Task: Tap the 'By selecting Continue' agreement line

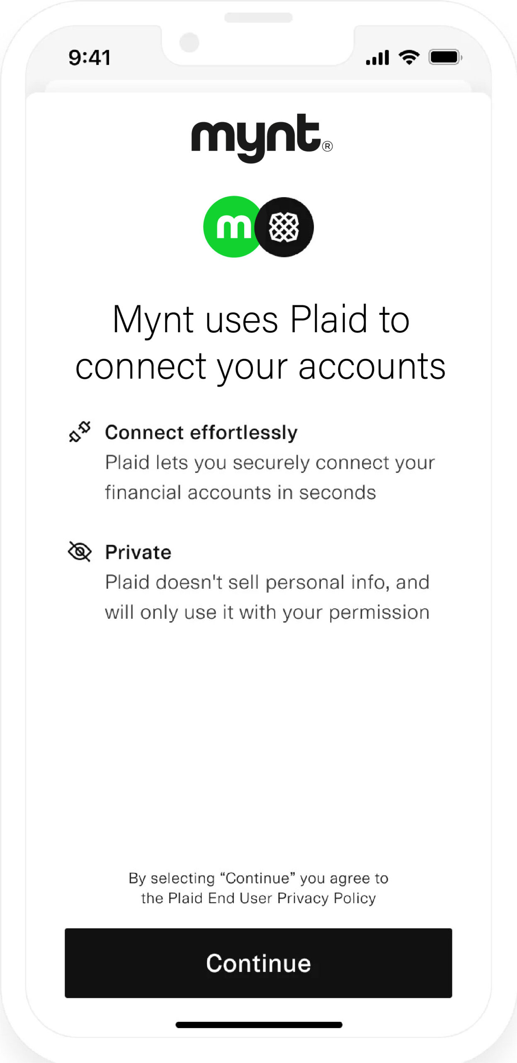Action: pyautogui.click(x=258, y=878)
